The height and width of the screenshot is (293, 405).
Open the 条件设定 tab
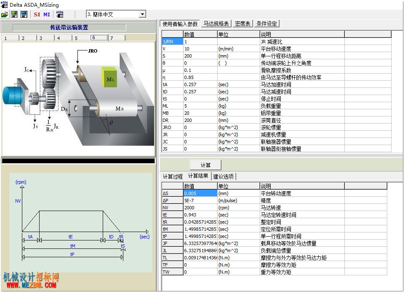click(x=267, y=24)
